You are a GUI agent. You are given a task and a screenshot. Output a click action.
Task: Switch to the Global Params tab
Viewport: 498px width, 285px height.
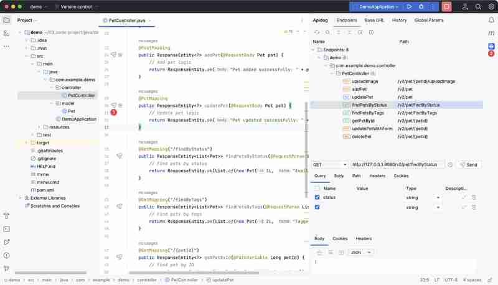coord(429,21)
